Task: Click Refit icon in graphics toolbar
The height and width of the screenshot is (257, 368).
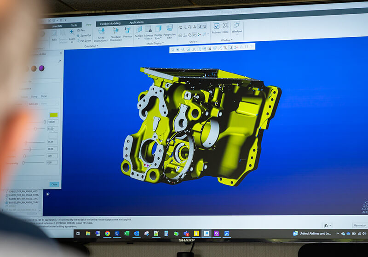Action: pyautogui.click(x=173, y=50)
